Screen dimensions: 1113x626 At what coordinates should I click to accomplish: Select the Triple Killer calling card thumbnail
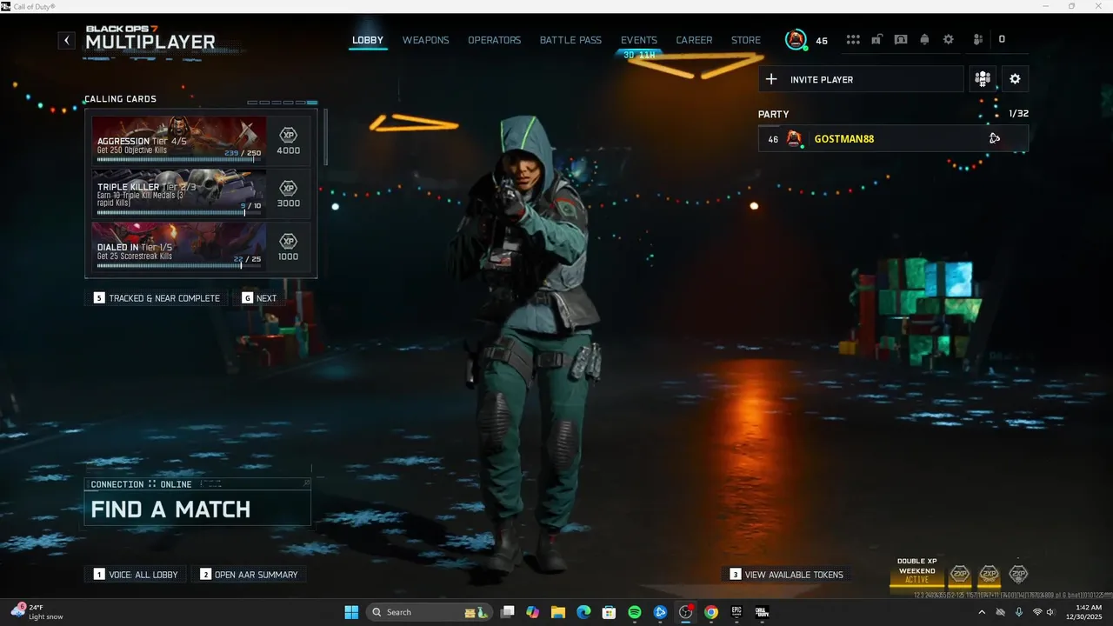click(179, 191)
